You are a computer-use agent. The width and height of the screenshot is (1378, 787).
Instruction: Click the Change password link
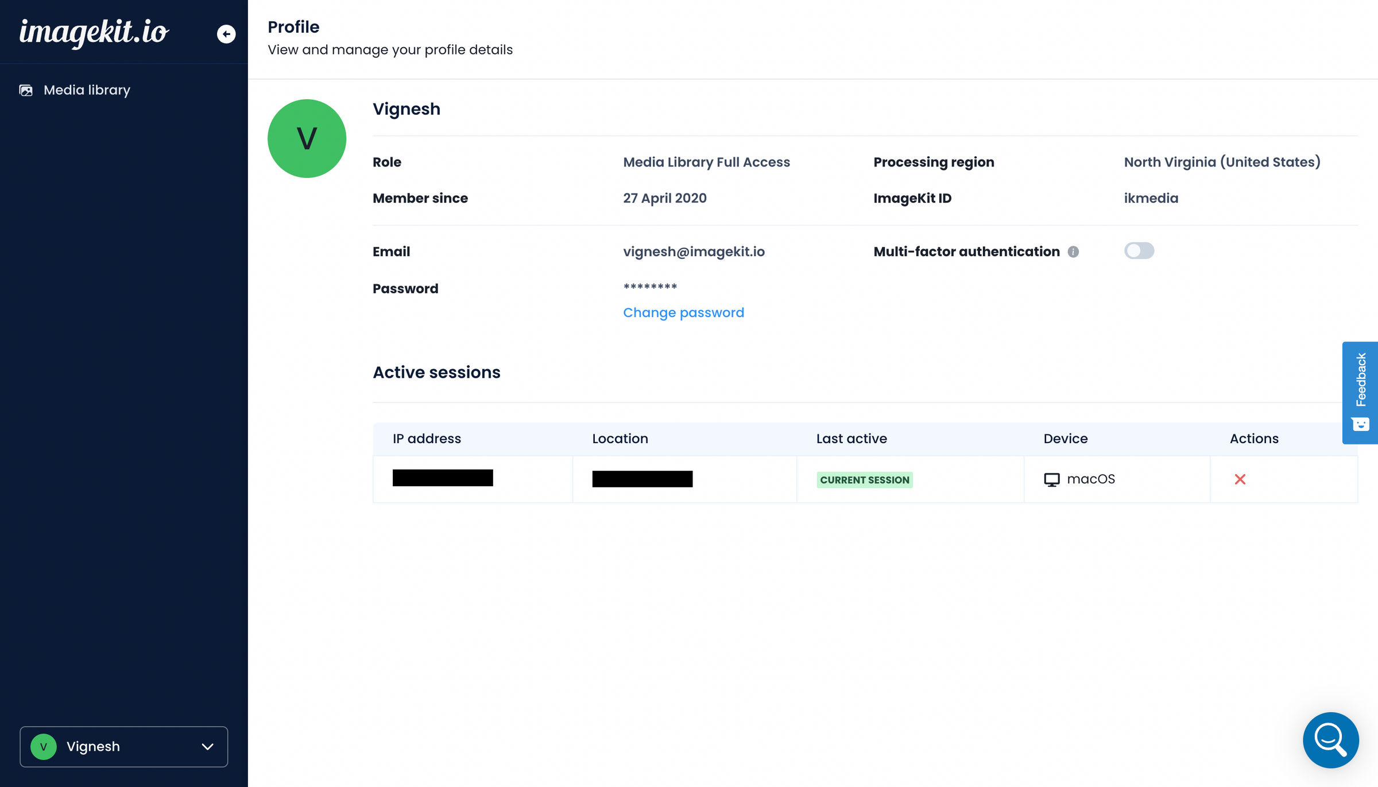coord(683,313)
